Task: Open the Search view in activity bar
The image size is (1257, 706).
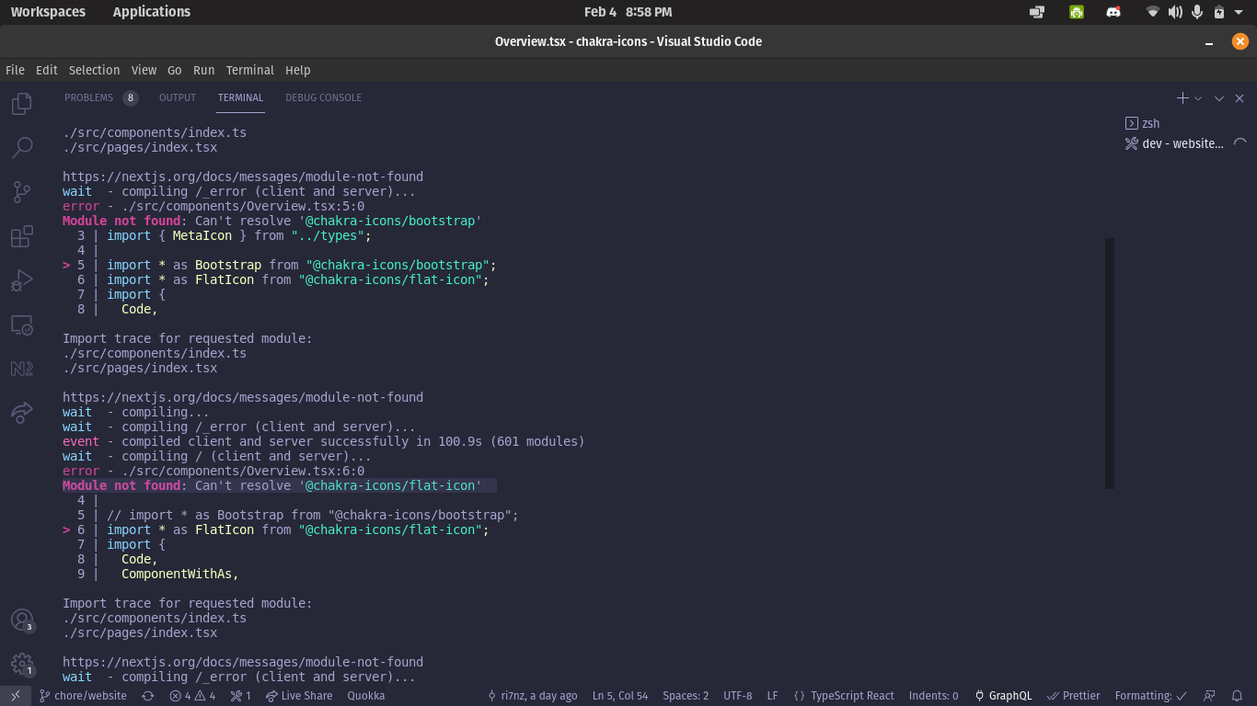Action: click(22, 148)
